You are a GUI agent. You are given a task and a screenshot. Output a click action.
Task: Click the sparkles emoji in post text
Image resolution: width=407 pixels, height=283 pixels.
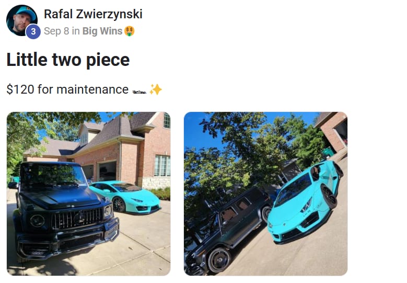coord(156,89)
